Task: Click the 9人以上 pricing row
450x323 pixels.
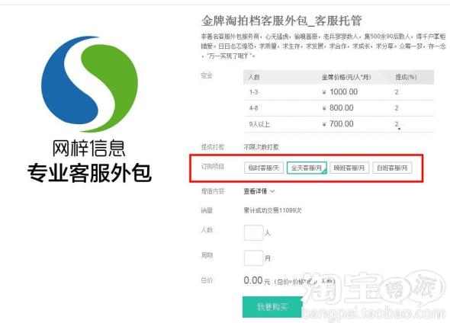Action: [339, 124]
